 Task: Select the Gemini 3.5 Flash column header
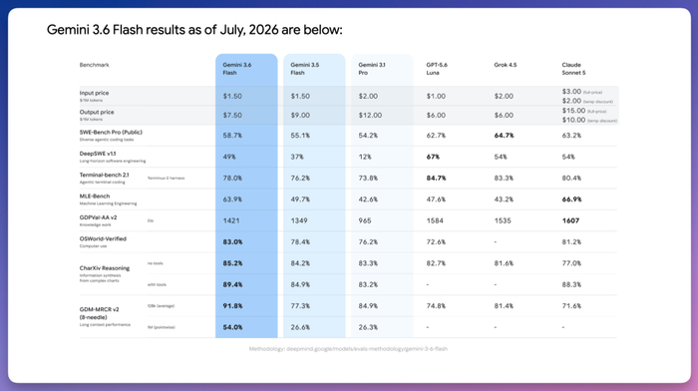[305, 69]
